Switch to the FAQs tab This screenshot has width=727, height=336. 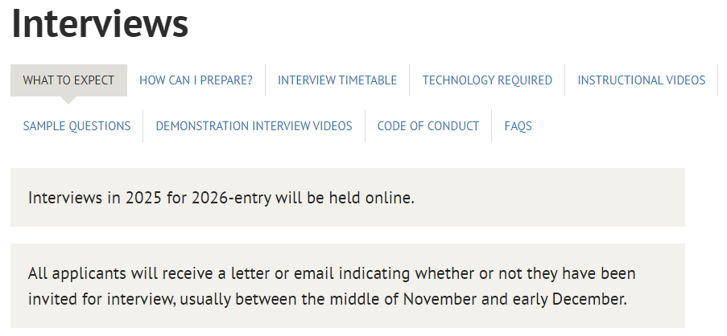pos(518,126)
